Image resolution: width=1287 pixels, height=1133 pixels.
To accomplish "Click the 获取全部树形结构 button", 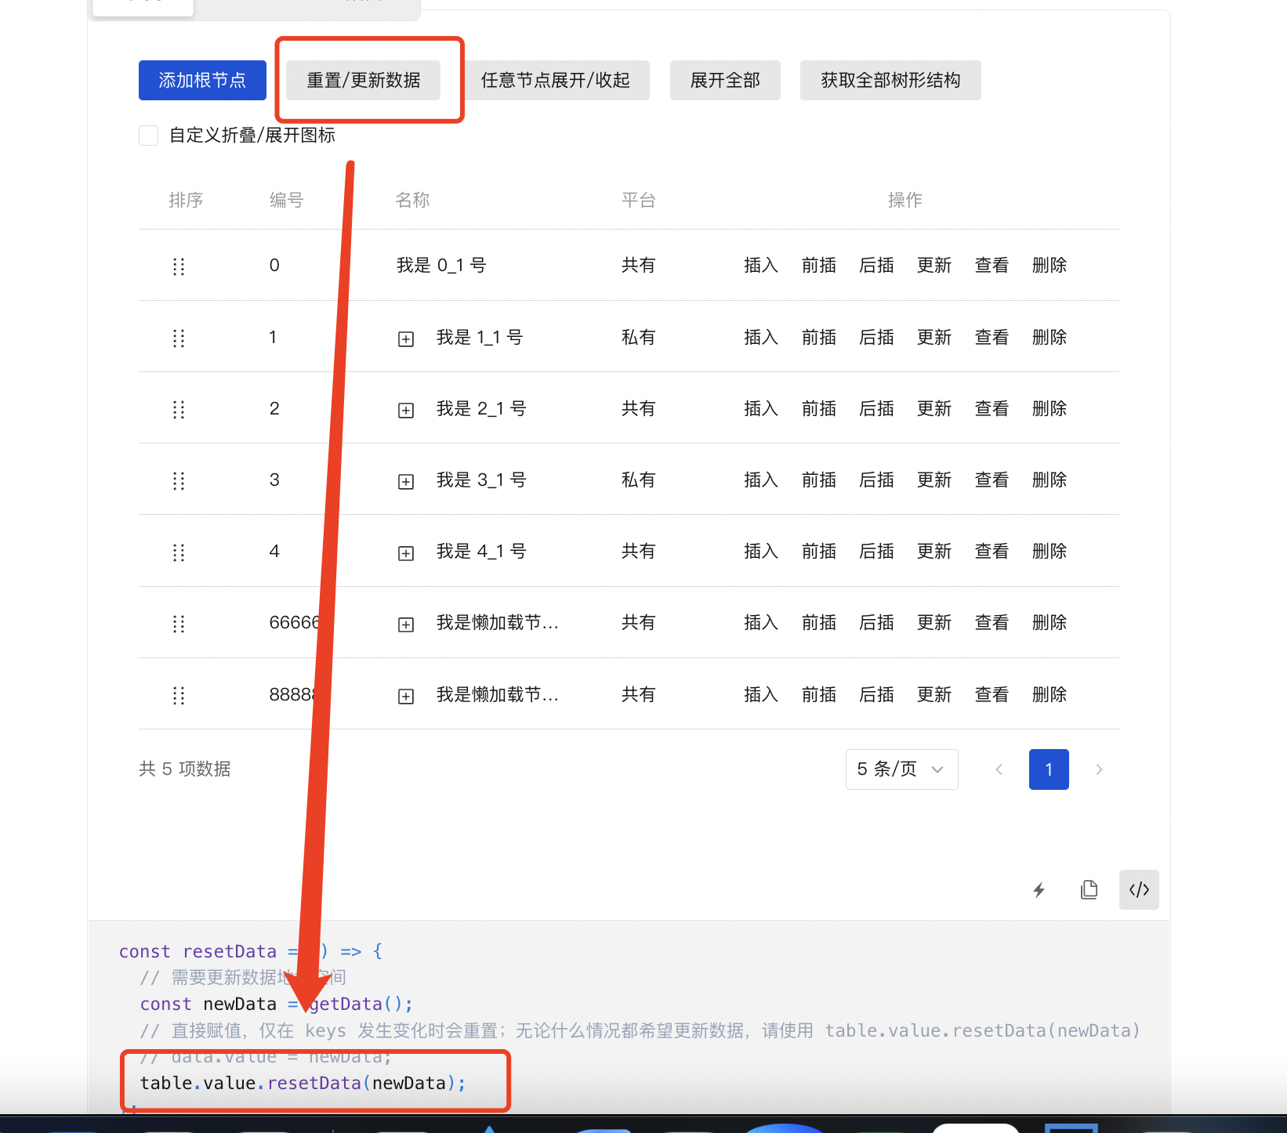I will pos(890,80).
